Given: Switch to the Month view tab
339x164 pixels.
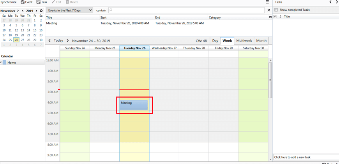Looking at the screenshot, I should [x=261, y=41].
